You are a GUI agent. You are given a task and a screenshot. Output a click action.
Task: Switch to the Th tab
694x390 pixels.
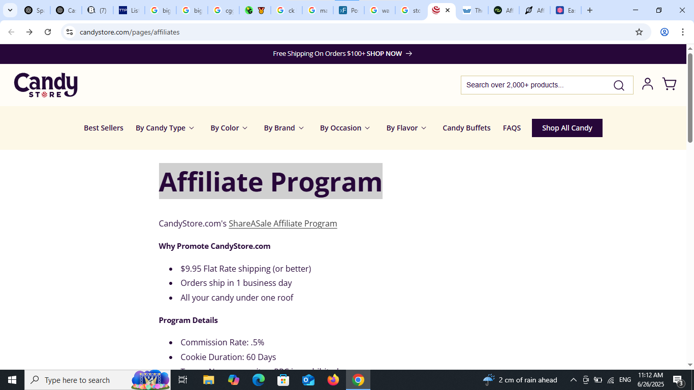[472, 10]
